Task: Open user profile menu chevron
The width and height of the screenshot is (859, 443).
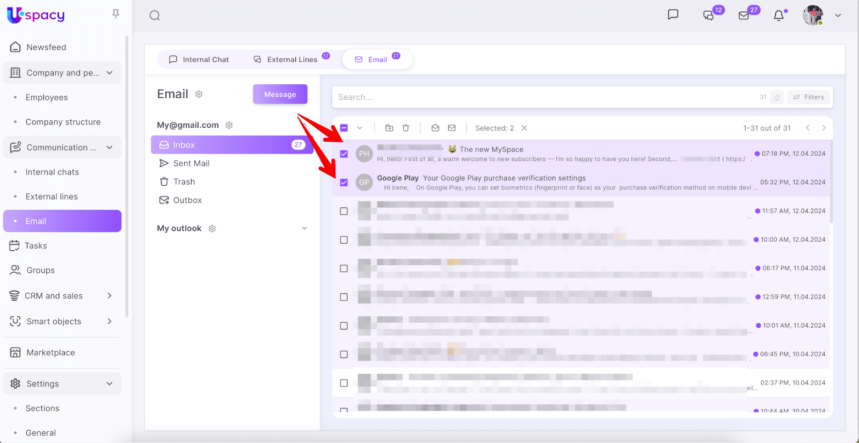Action: 838,16
